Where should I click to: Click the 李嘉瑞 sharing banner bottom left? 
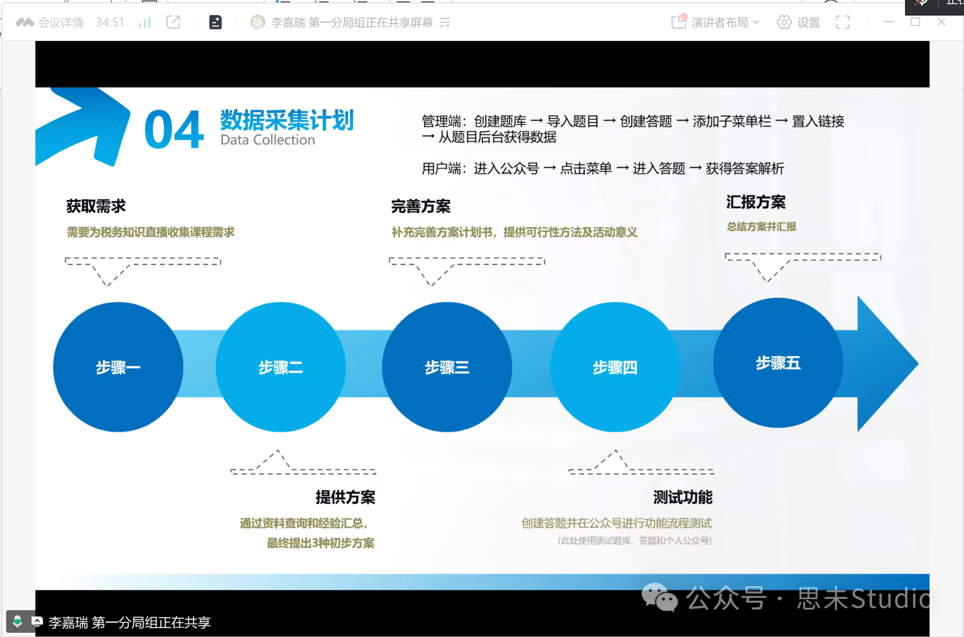click(130, 622)
